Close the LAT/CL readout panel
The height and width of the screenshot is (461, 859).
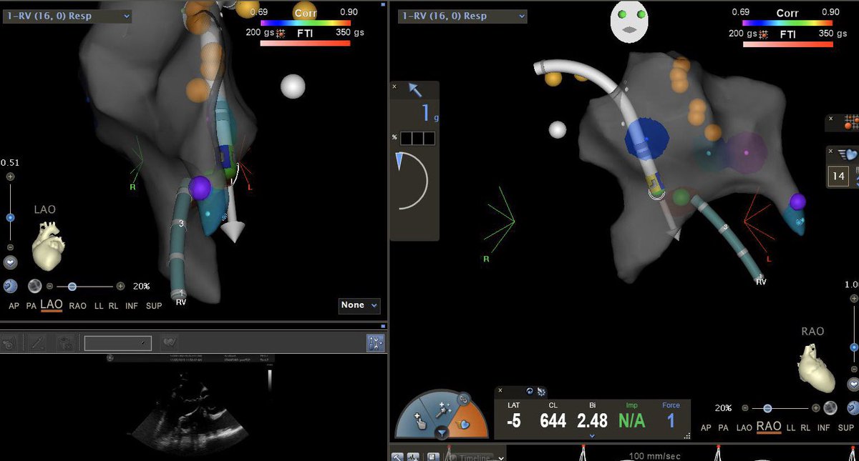coord(500,391)
